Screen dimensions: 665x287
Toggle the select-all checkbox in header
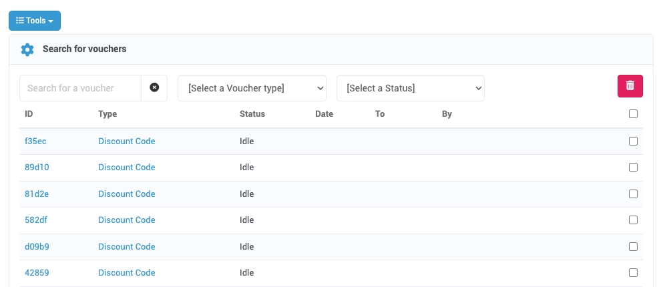633,114
